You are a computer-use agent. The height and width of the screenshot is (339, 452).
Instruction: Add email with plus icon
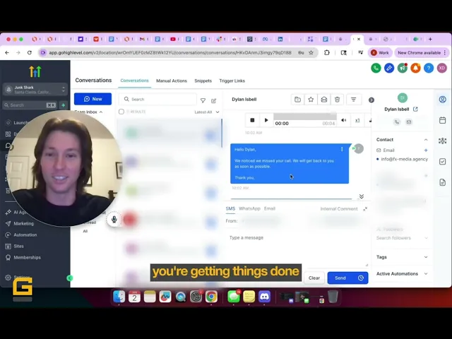pyautogui.click(x=426, y=150)
